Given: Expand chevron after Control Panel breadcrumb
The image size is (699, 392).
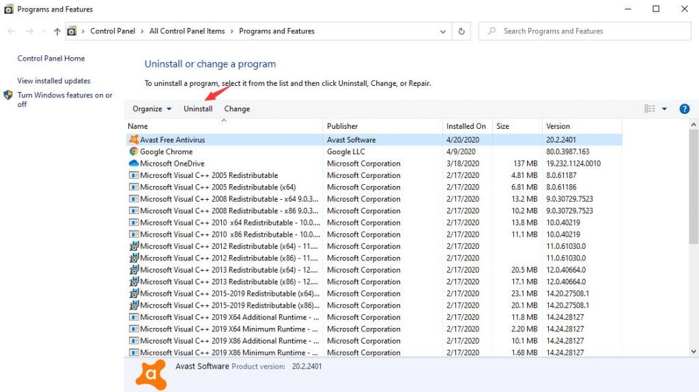Looking at the screenshot, I should point(142,31).
